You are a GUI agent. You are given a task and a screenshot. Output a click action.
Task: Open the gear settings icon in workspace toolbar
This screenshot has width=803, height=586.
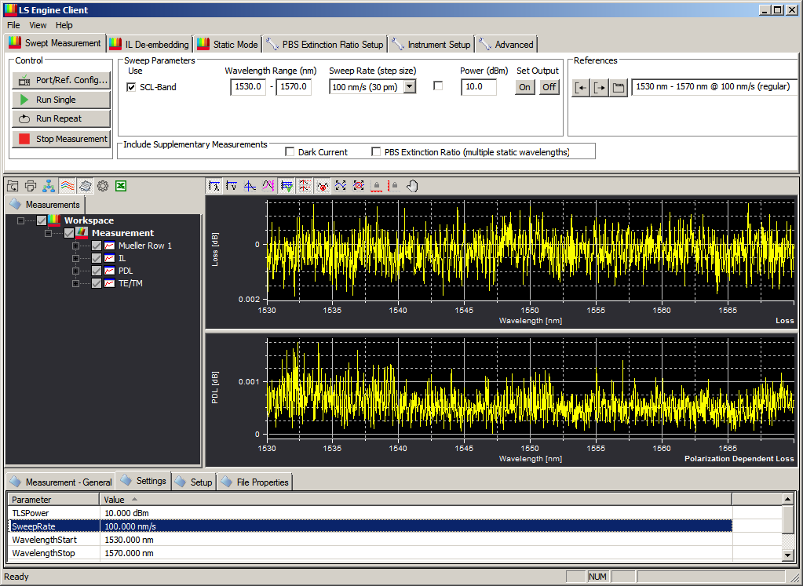[103, 186]
